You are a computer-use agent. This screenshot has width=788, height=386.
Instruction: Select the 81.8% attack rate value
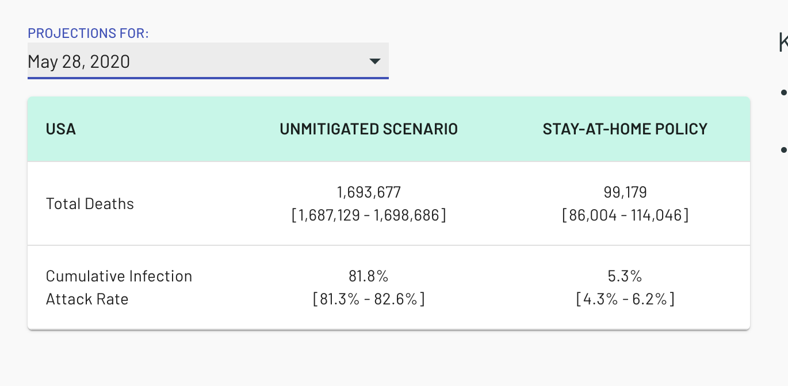tap(369, 276)
